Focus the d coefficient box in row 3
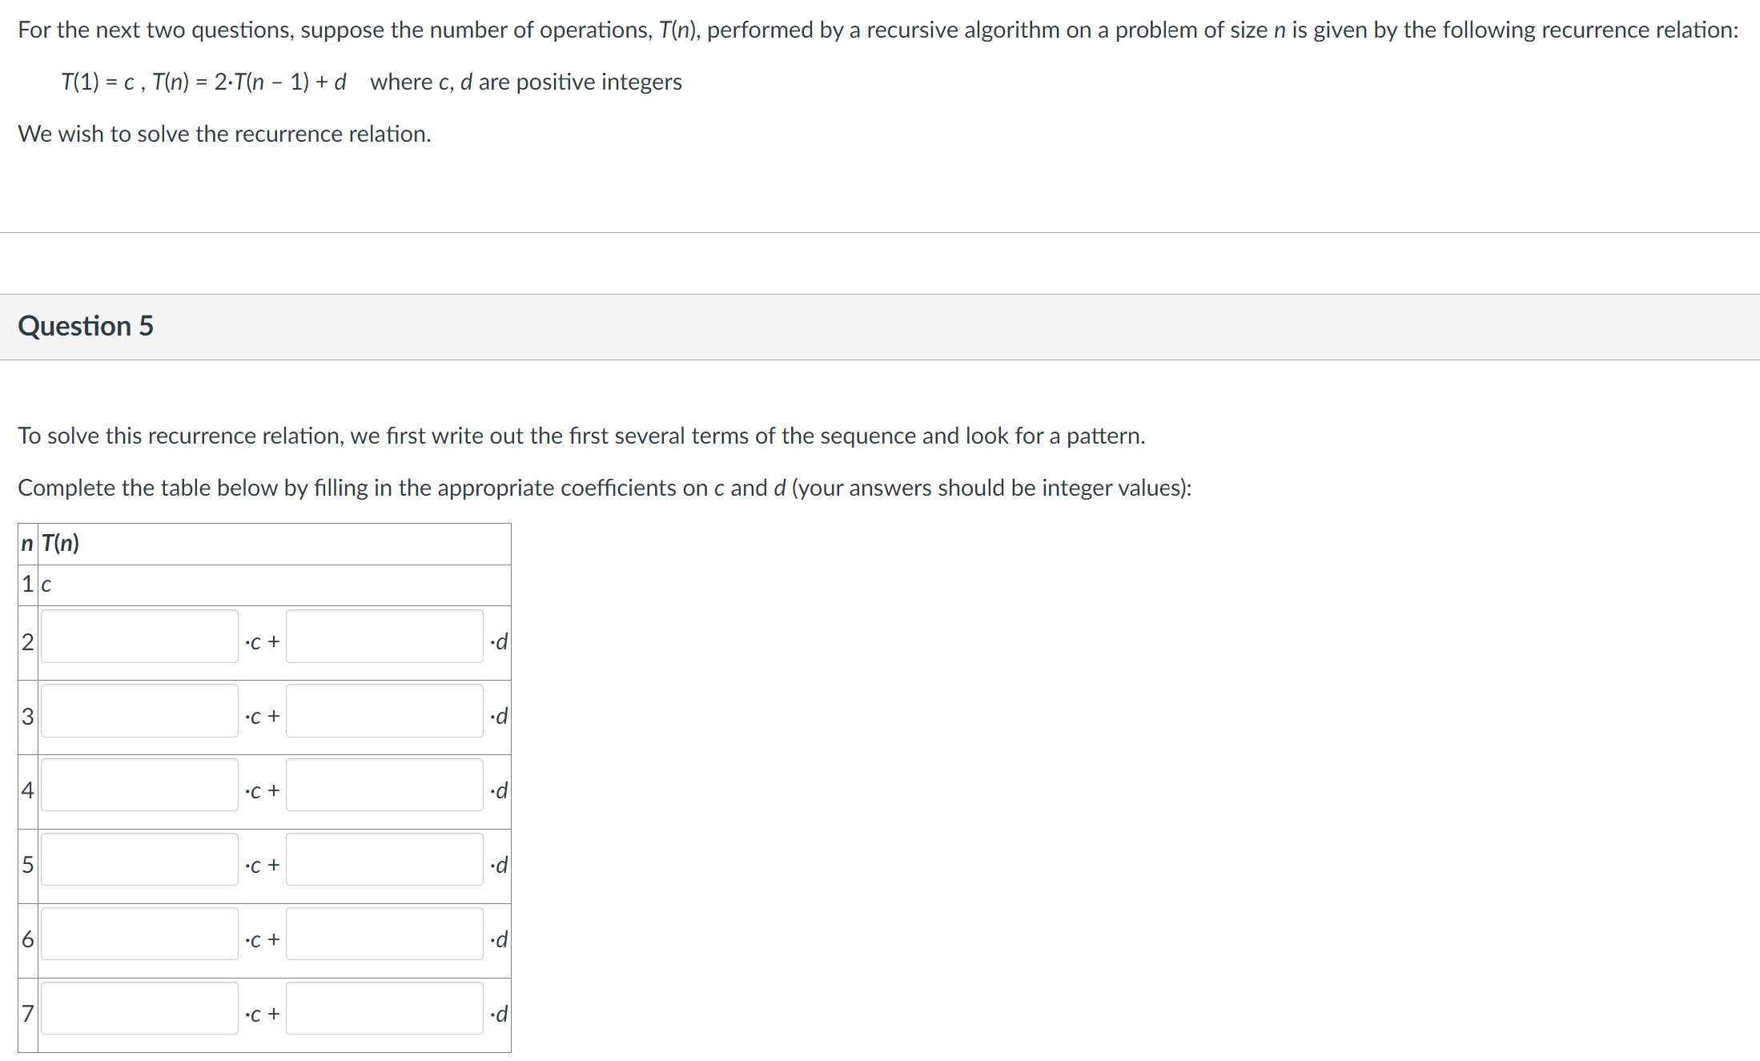 pos(384,711)
